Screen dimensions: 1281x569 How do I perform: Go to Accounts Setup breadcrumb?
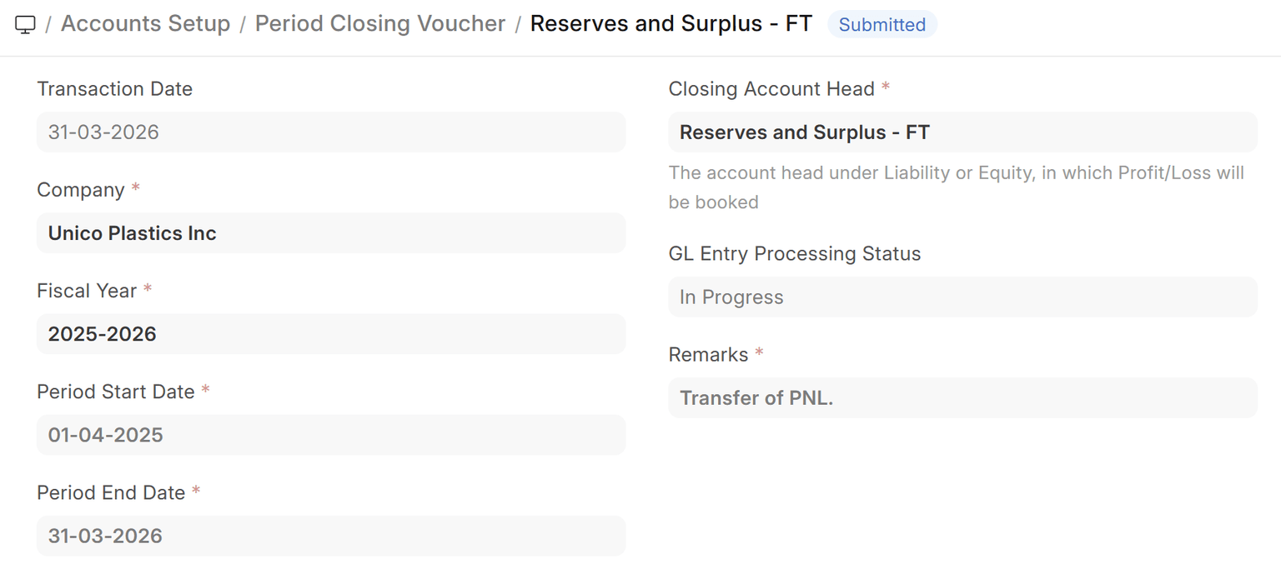145,24
